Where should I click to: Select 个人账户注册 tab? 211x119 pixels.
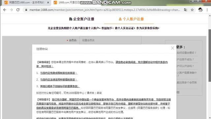pyautogui.click(x=131, y=19)
